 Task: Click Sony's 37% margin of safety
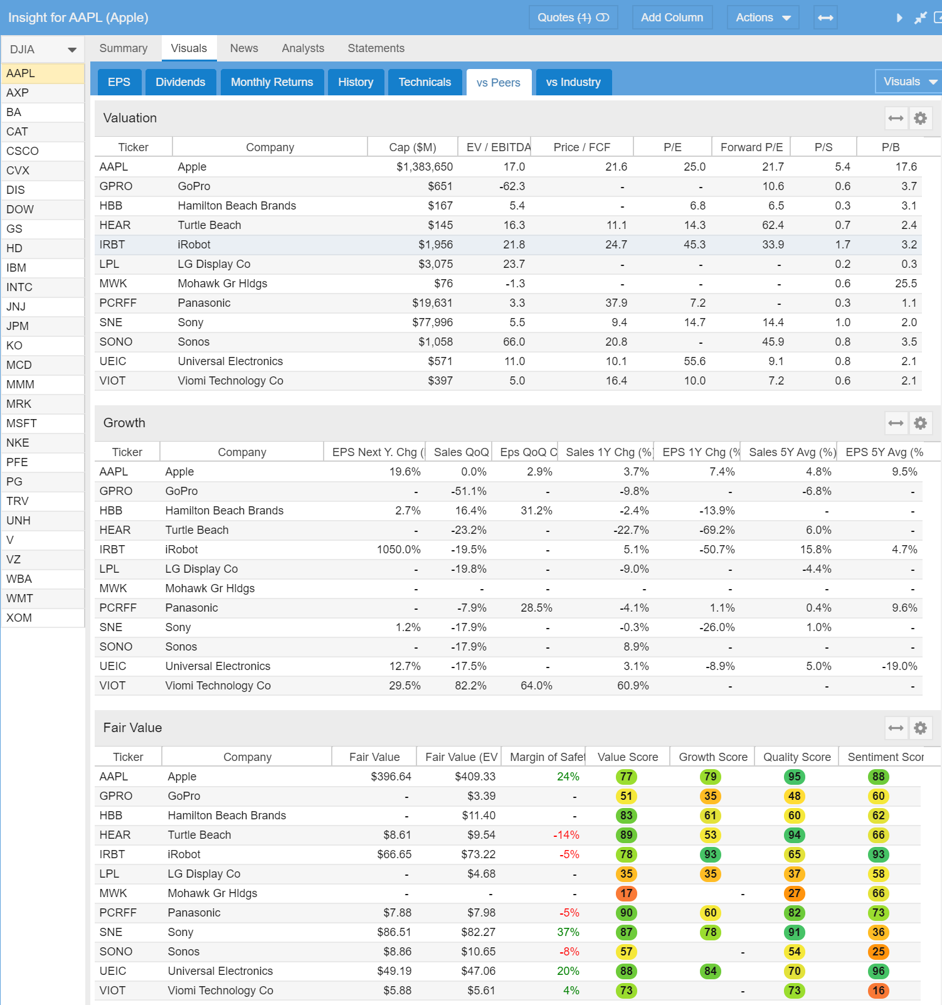click(x=568, y=932)
